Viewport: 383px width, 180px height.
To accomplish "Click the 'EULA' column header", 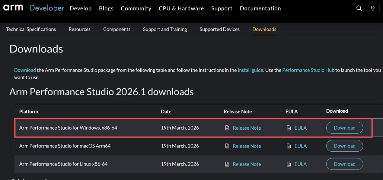I will coord(292,112).
